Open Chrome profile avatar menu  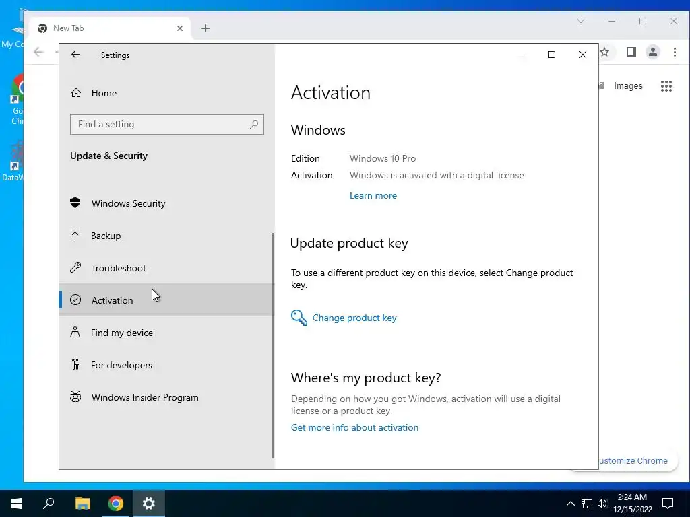652,52
